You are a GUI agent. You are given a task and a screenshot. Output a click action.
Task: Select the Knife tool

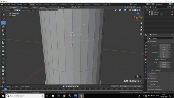[3, 63]
